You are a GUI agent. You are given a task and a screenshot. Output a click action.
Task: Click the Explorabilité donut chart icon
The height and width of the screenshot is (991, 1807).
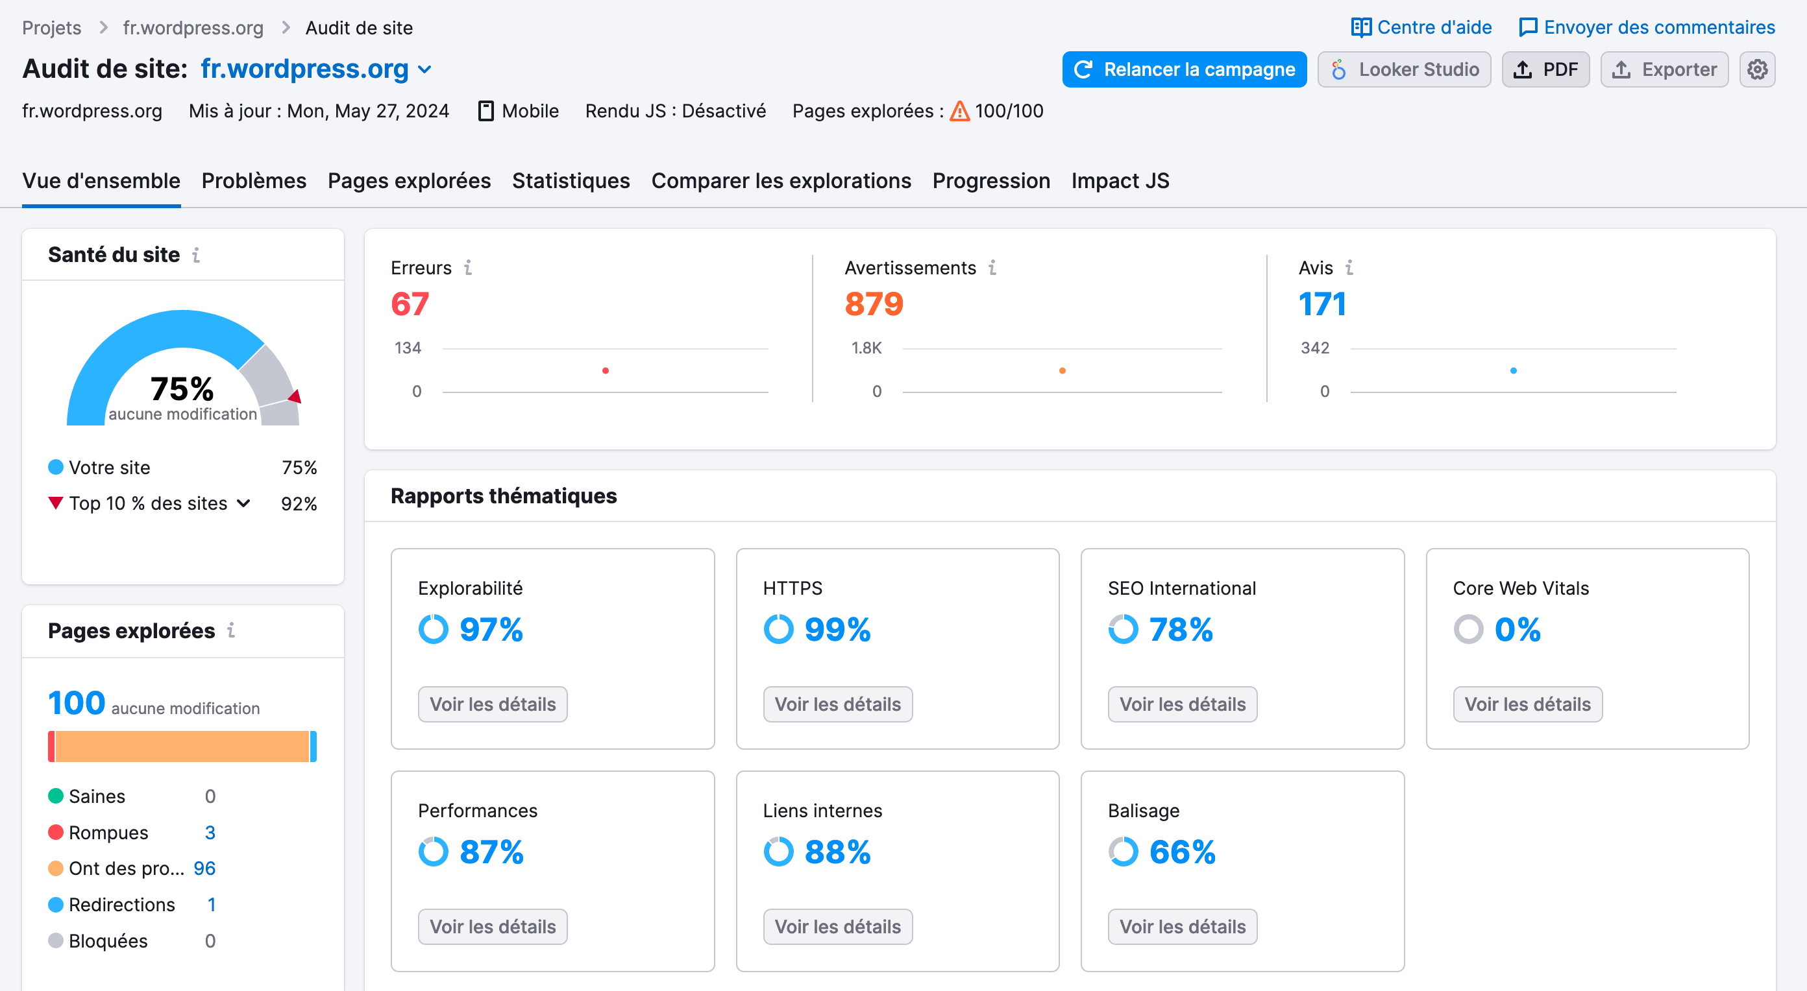pyautogui.click(x=433, y=629)
